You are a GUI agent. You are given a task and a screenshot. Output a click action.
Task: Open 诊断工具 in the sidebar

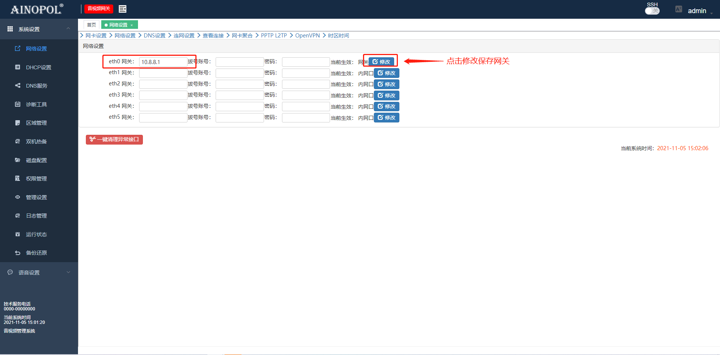coord(36,104)
